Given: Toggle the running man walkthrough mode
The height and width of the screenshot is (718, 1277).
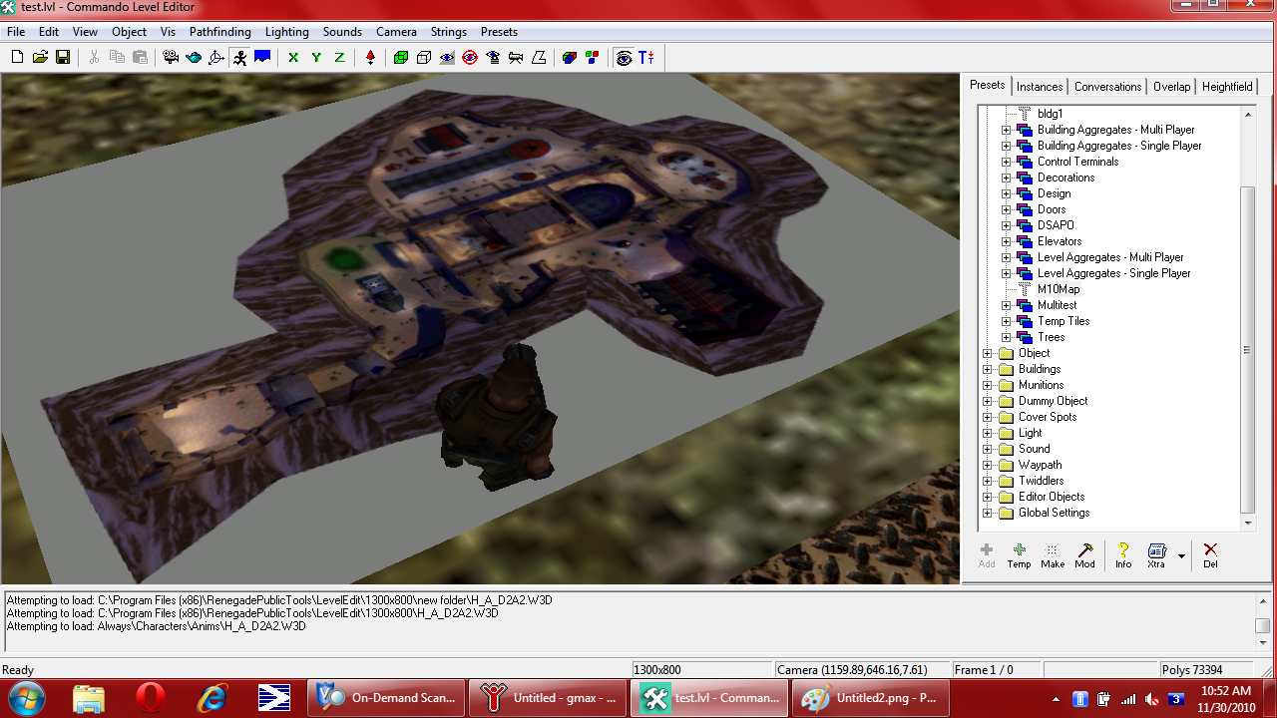Looking at the screenshot, I should tap(239, 58).
